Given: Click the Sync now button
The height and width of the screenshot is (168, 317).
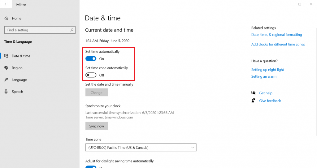Looking at the screenshot, I should point(97,126).
